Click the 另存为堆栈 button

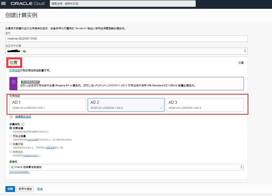(x=25, y=189)
